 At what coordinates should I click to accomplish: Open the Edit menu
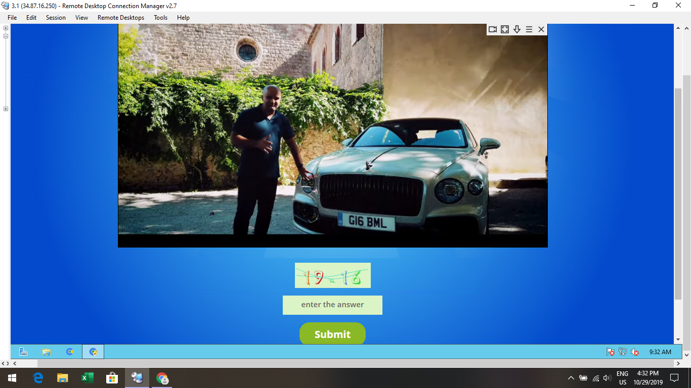tap(31, 17)
